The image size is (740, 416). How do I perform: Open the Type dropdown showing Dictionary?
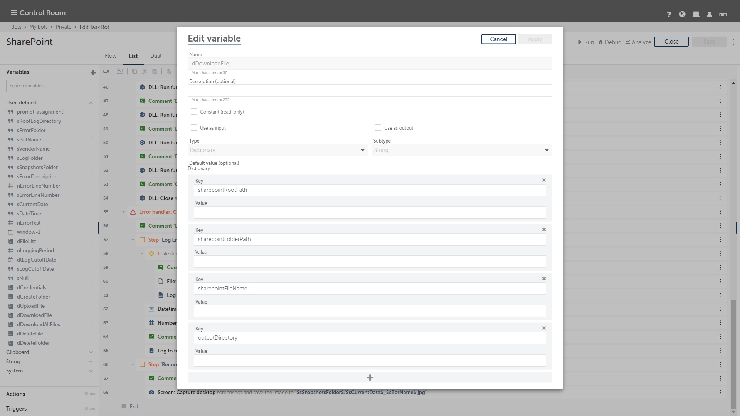(x=277, y=150)
